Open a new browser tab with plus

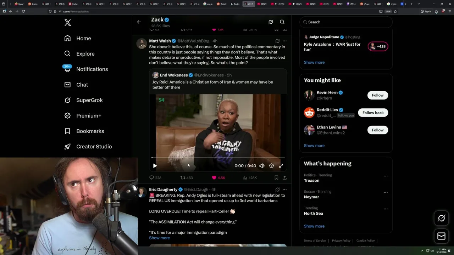click(x=411, y=4)
